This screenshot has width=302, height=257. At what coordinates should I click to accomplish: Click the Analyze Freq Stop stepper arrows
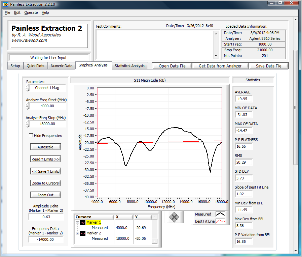(x=28, y=124)
